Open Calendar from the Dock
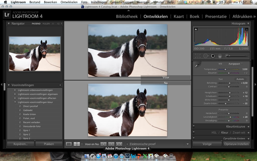The width and height of the screenshot is (257, 161). (x=110, y=156)
